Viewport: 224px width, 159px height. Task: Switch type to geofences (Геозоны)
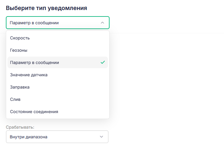click(58, 50)
